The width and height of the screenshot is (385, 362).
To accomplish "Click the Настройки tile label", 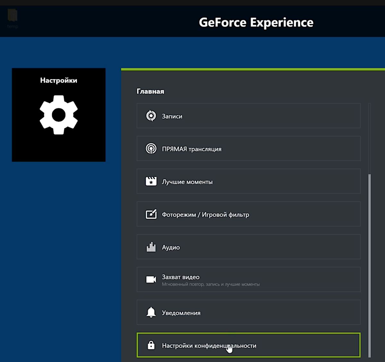I will (x=59, y=81).
